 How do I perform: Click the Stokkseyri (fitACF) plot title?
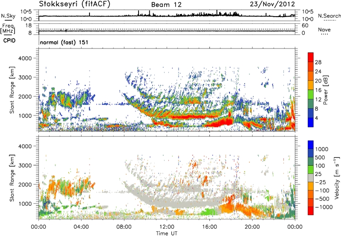pos(75,4)
